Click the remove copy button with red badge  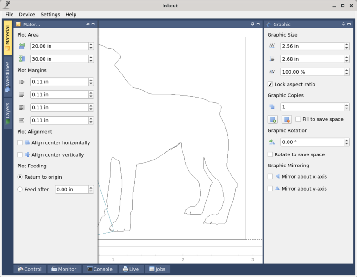click(x=287, y=119)
